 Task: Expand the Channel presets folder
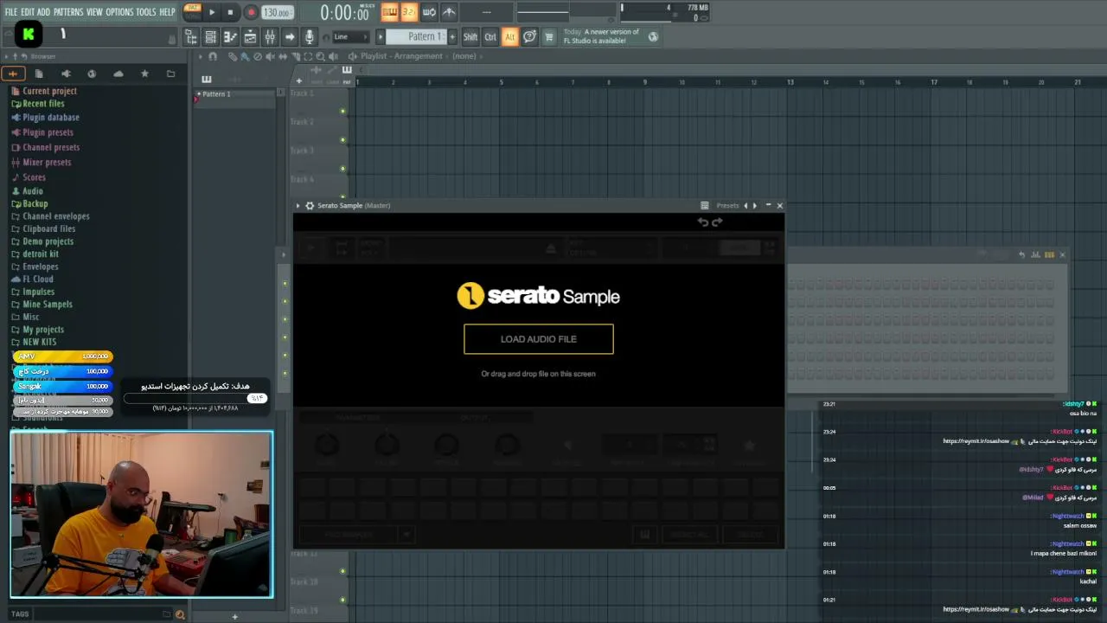46,147
